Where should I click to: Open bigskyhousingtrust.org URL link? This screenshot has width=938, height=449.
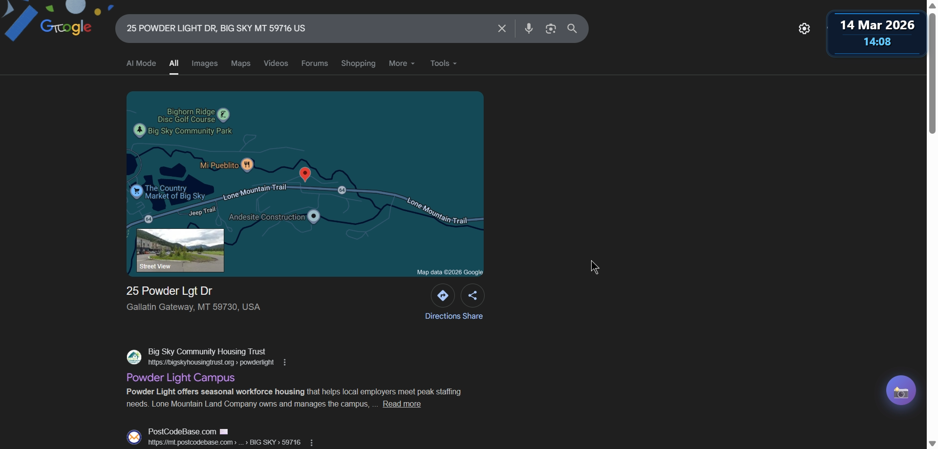click(211, 363)
